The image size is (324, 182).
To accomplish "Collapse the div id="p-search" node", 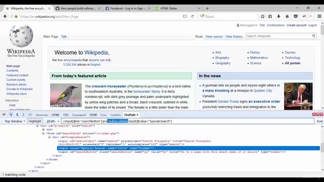I will (x=37, y=126).
